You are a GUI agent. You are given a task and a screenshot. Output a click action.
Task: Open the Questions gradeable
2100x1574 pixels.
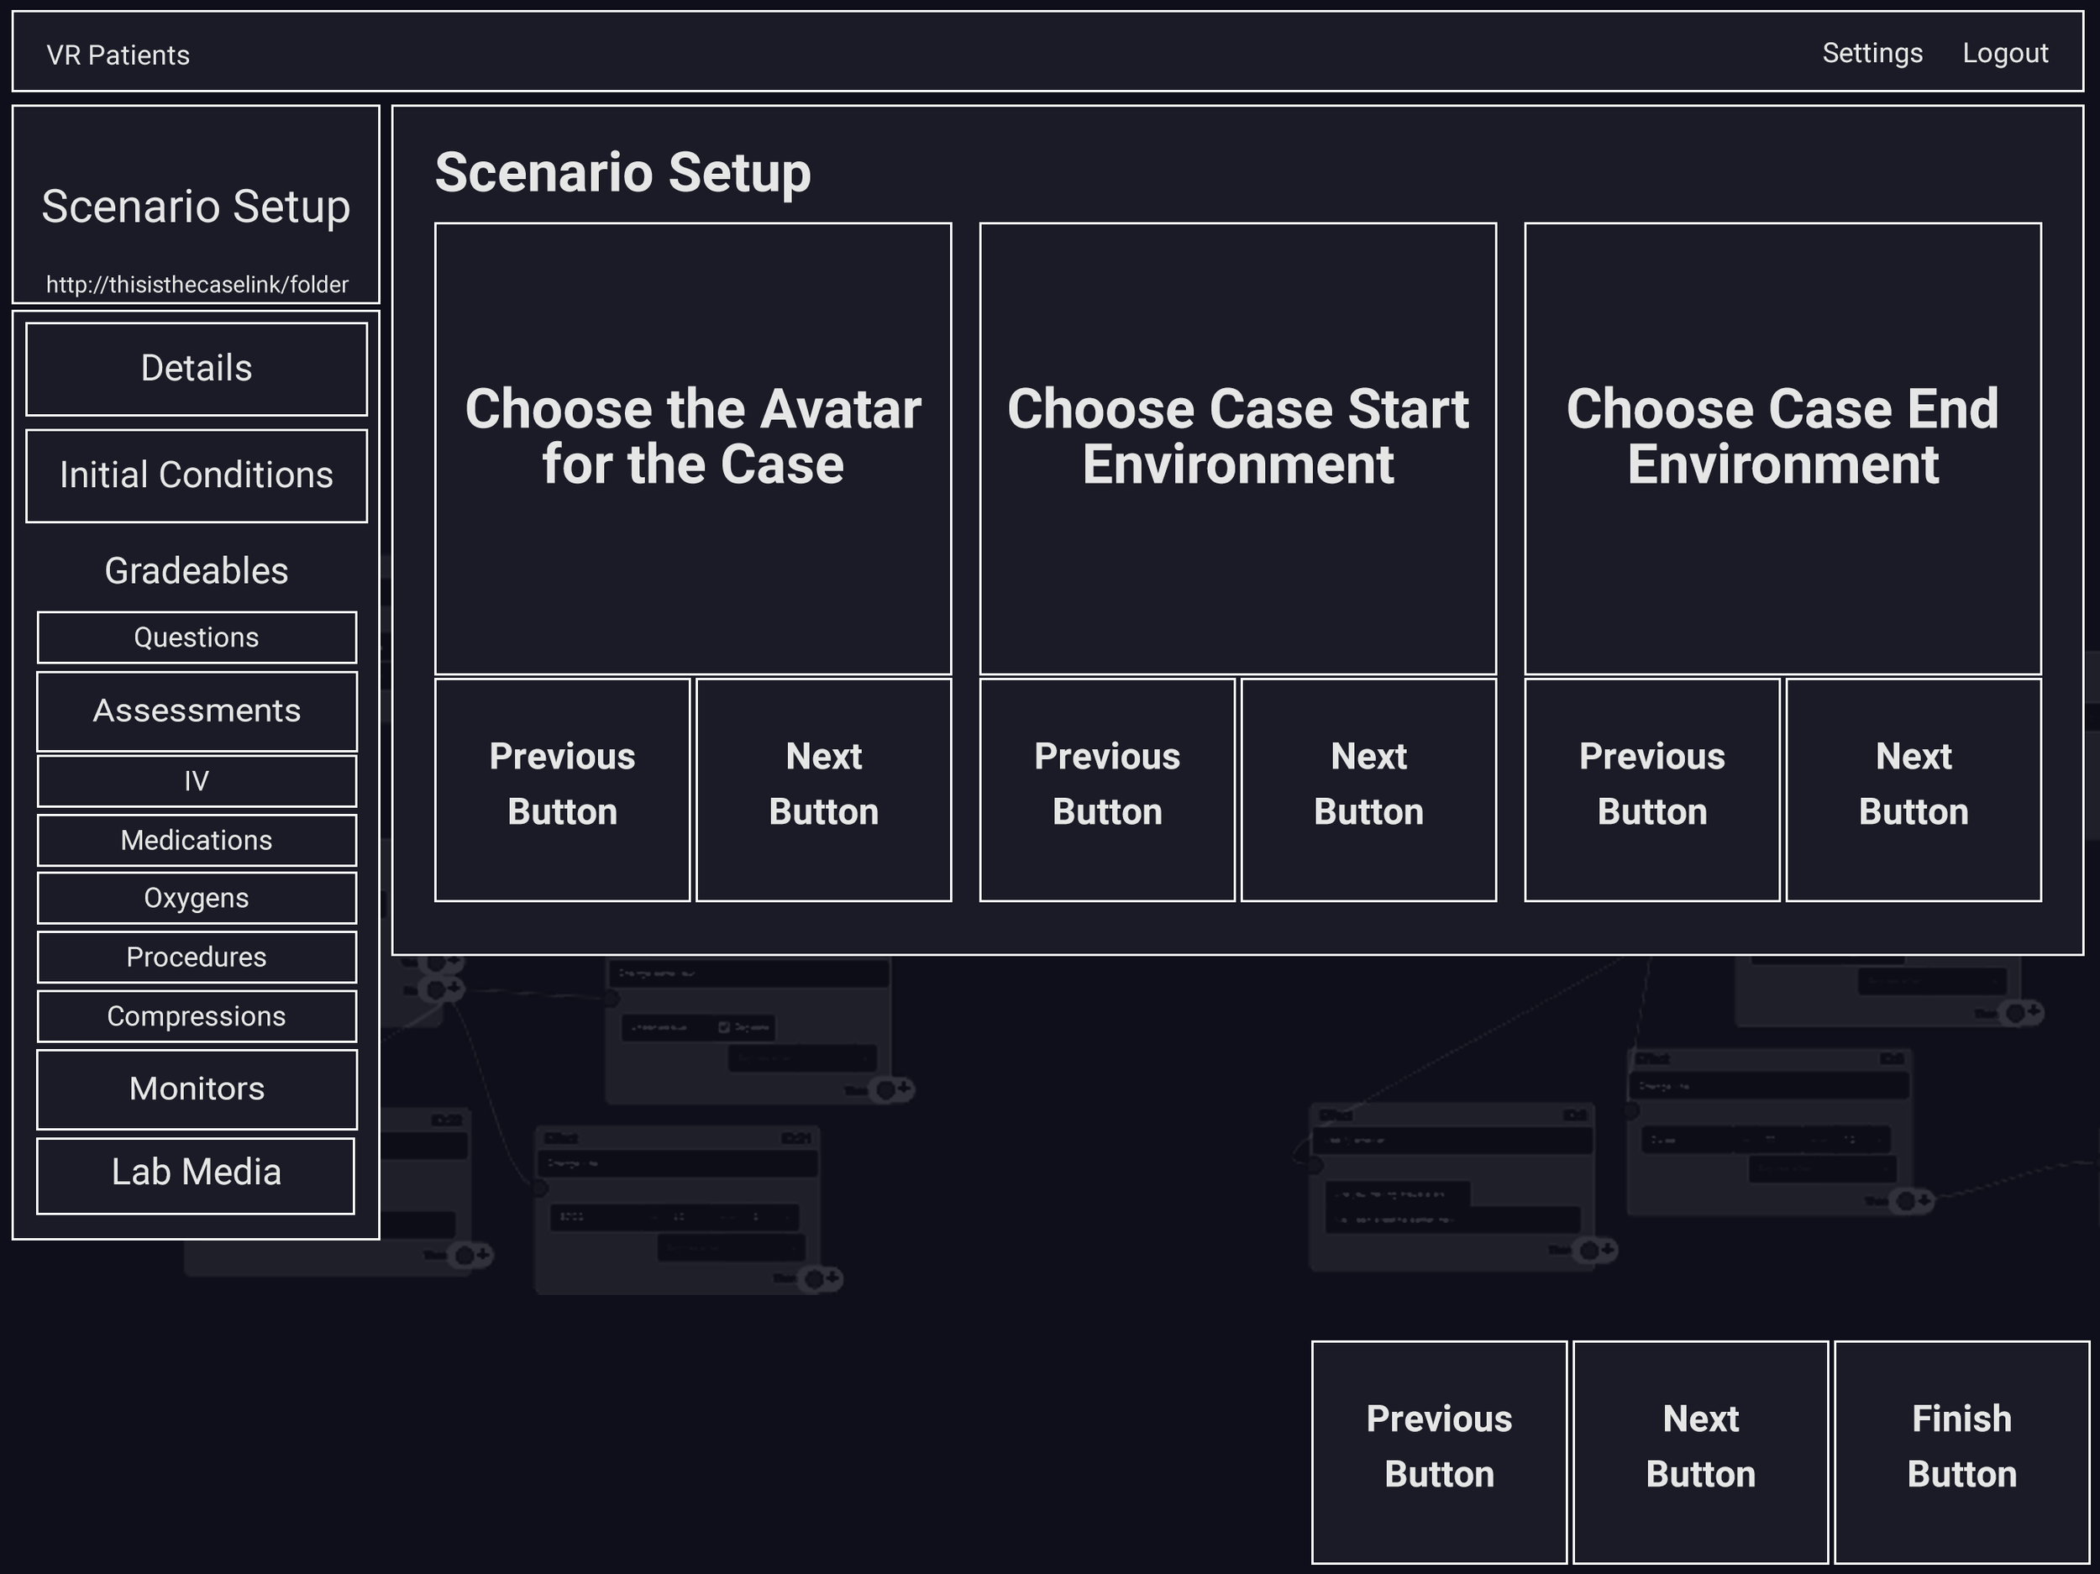point(197,637)
